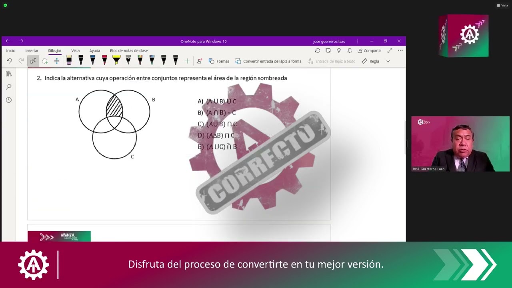Click answer option A) (A ∪ B) ∪ C
512x288 pixels.
coord(217,101)
